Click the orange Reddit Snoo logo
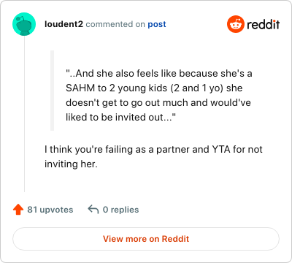The width and height of the screenshot is (292, 263). click(236, 24)
